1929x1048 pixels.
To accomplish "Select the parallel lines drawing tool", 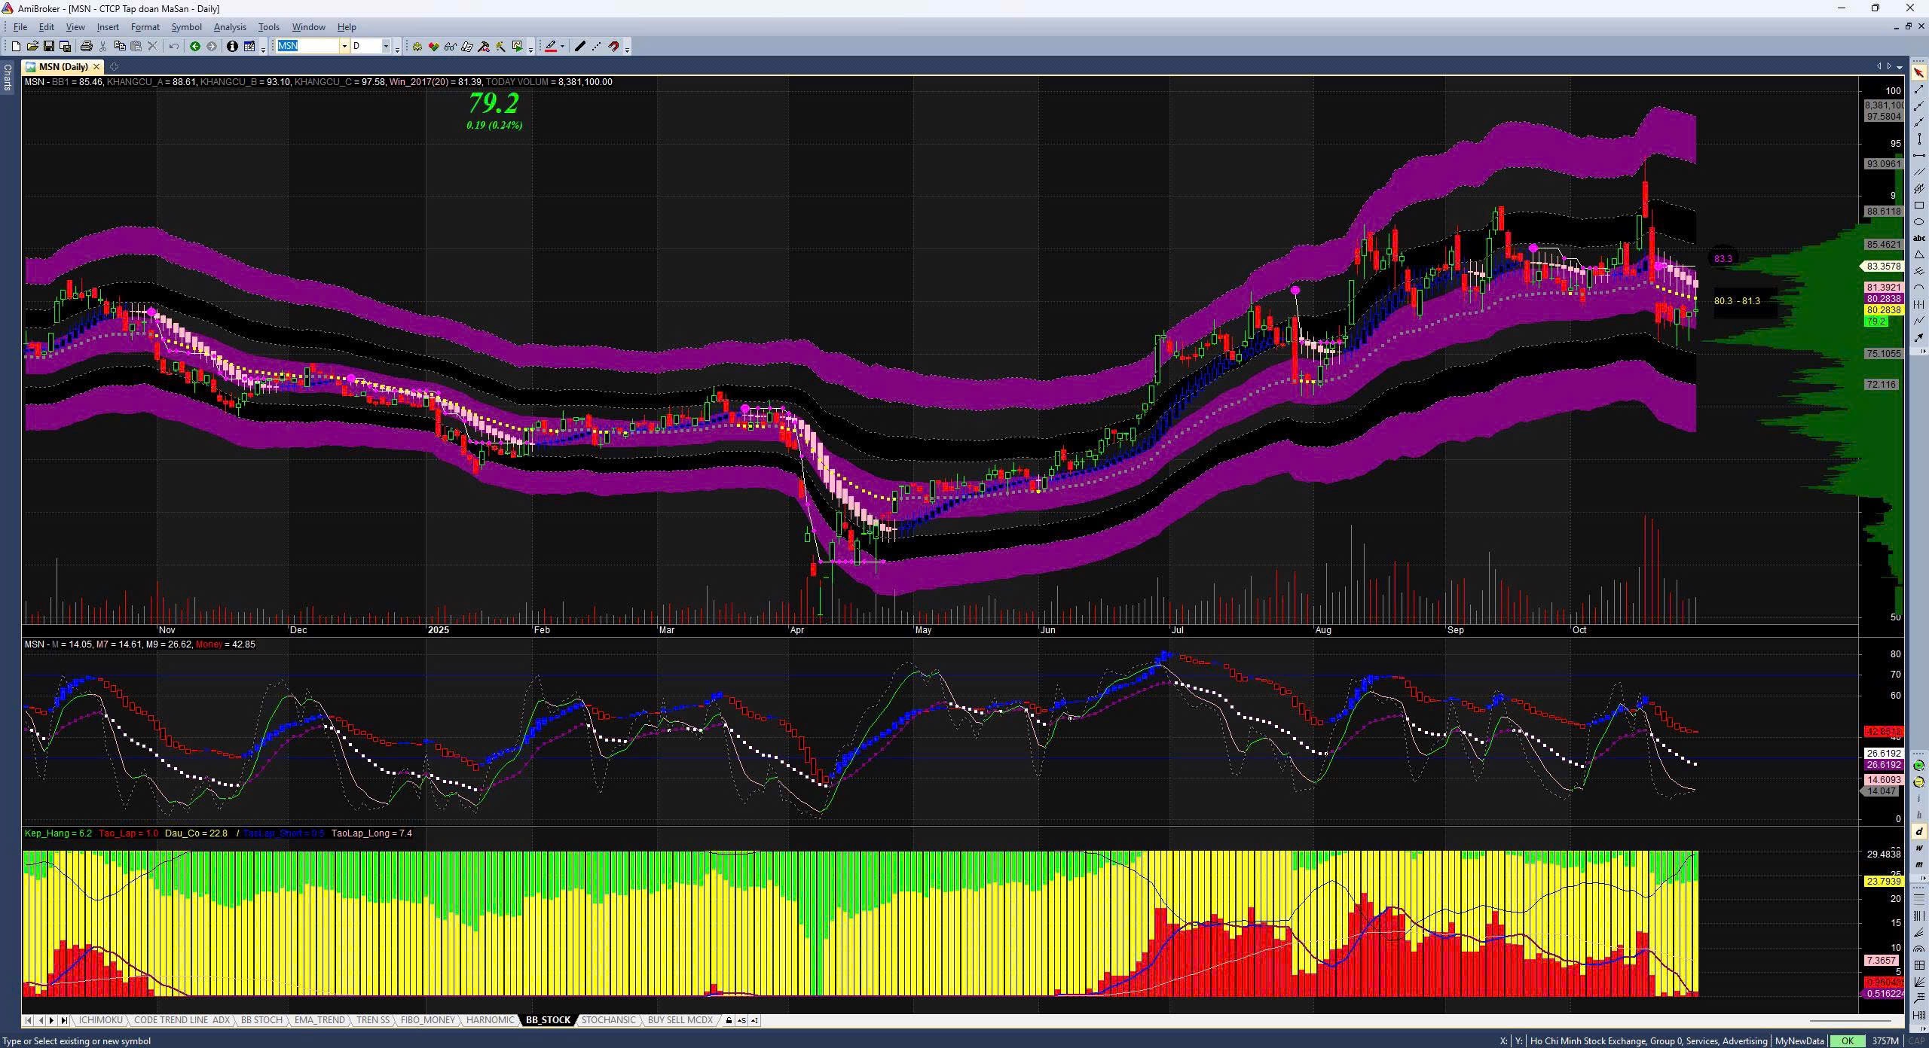I will click(1918, 172).
